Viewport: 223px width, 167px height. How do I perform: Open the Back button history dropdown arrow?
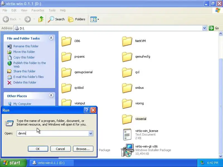[x=20, y=19]
